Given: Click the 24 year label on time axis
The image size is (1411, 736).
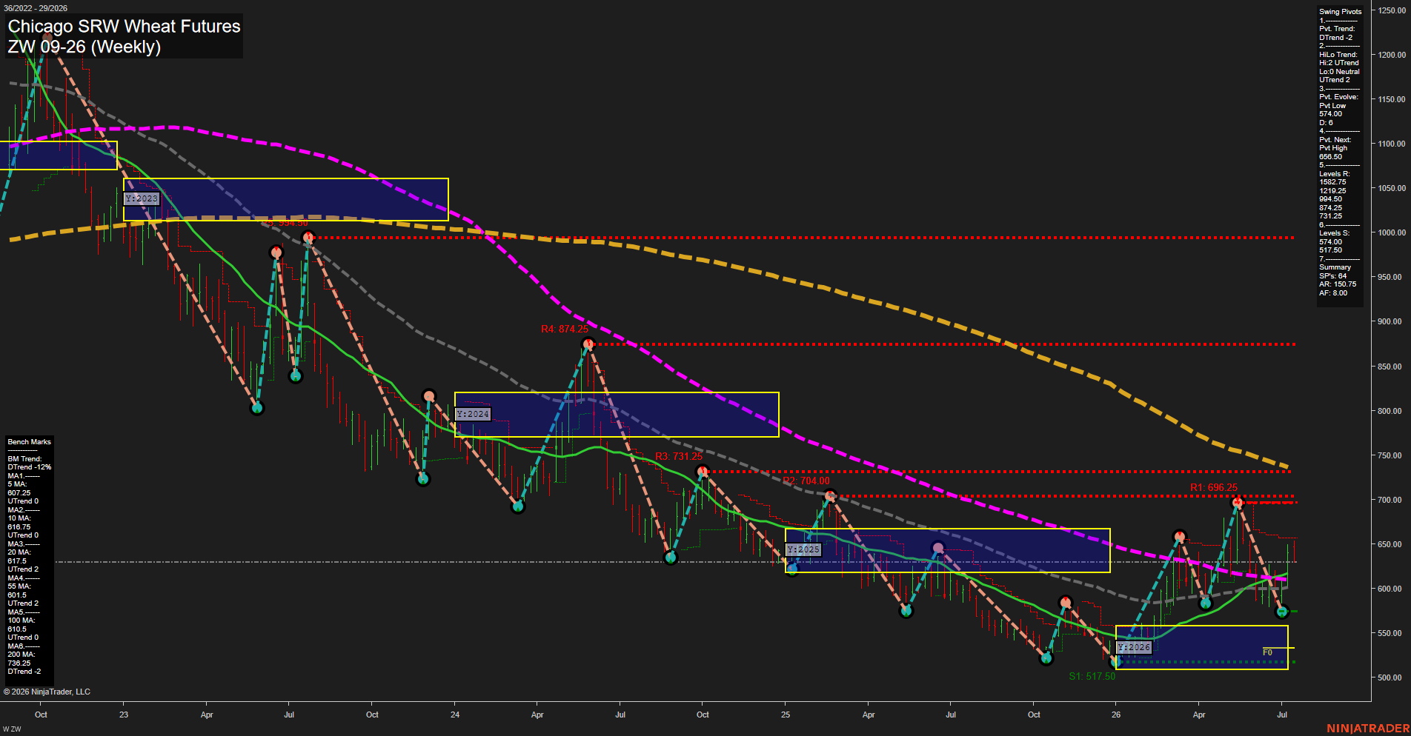Looking at the screenshot, I should point(455,715).
